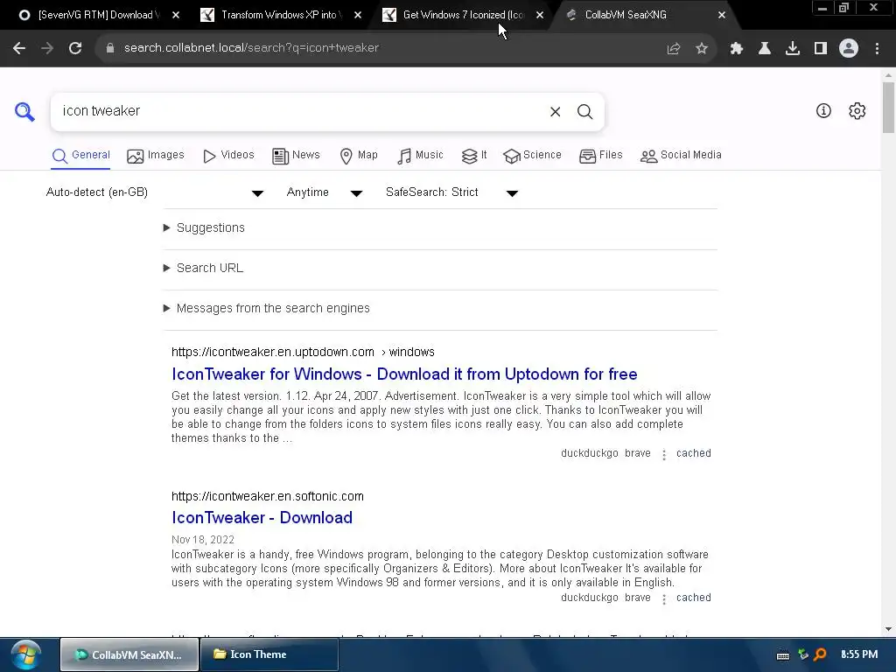Bookmark this page with the star
The image size is (896, 672).
coord(702,48)
